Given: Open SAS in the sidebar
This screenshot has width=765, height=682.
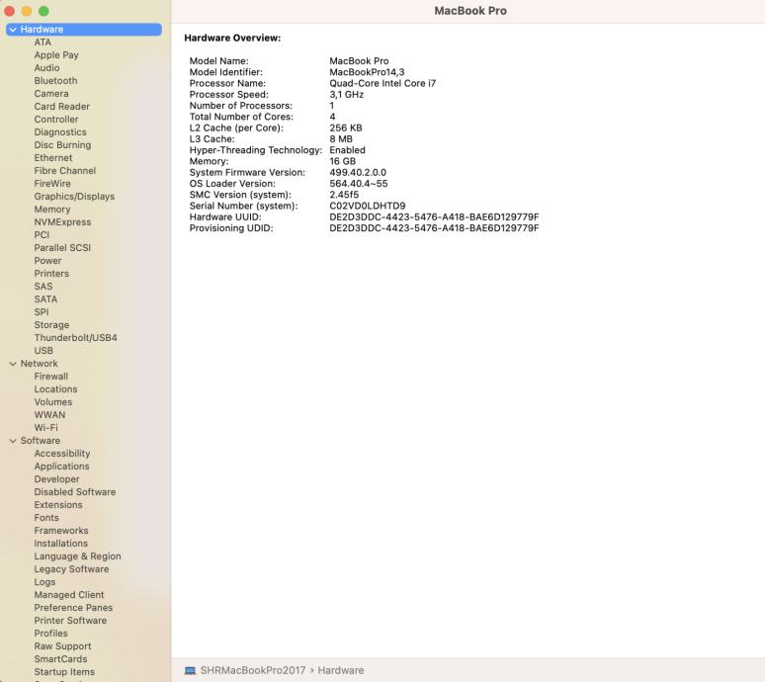Looking at the screenshot, I should coord(42,287).
